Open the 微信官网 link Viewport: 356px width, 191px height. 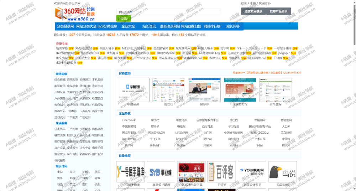coord(286,120)
